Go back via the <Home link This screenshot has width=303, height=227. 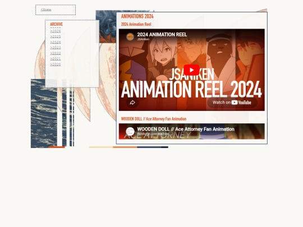click(46, 10)
